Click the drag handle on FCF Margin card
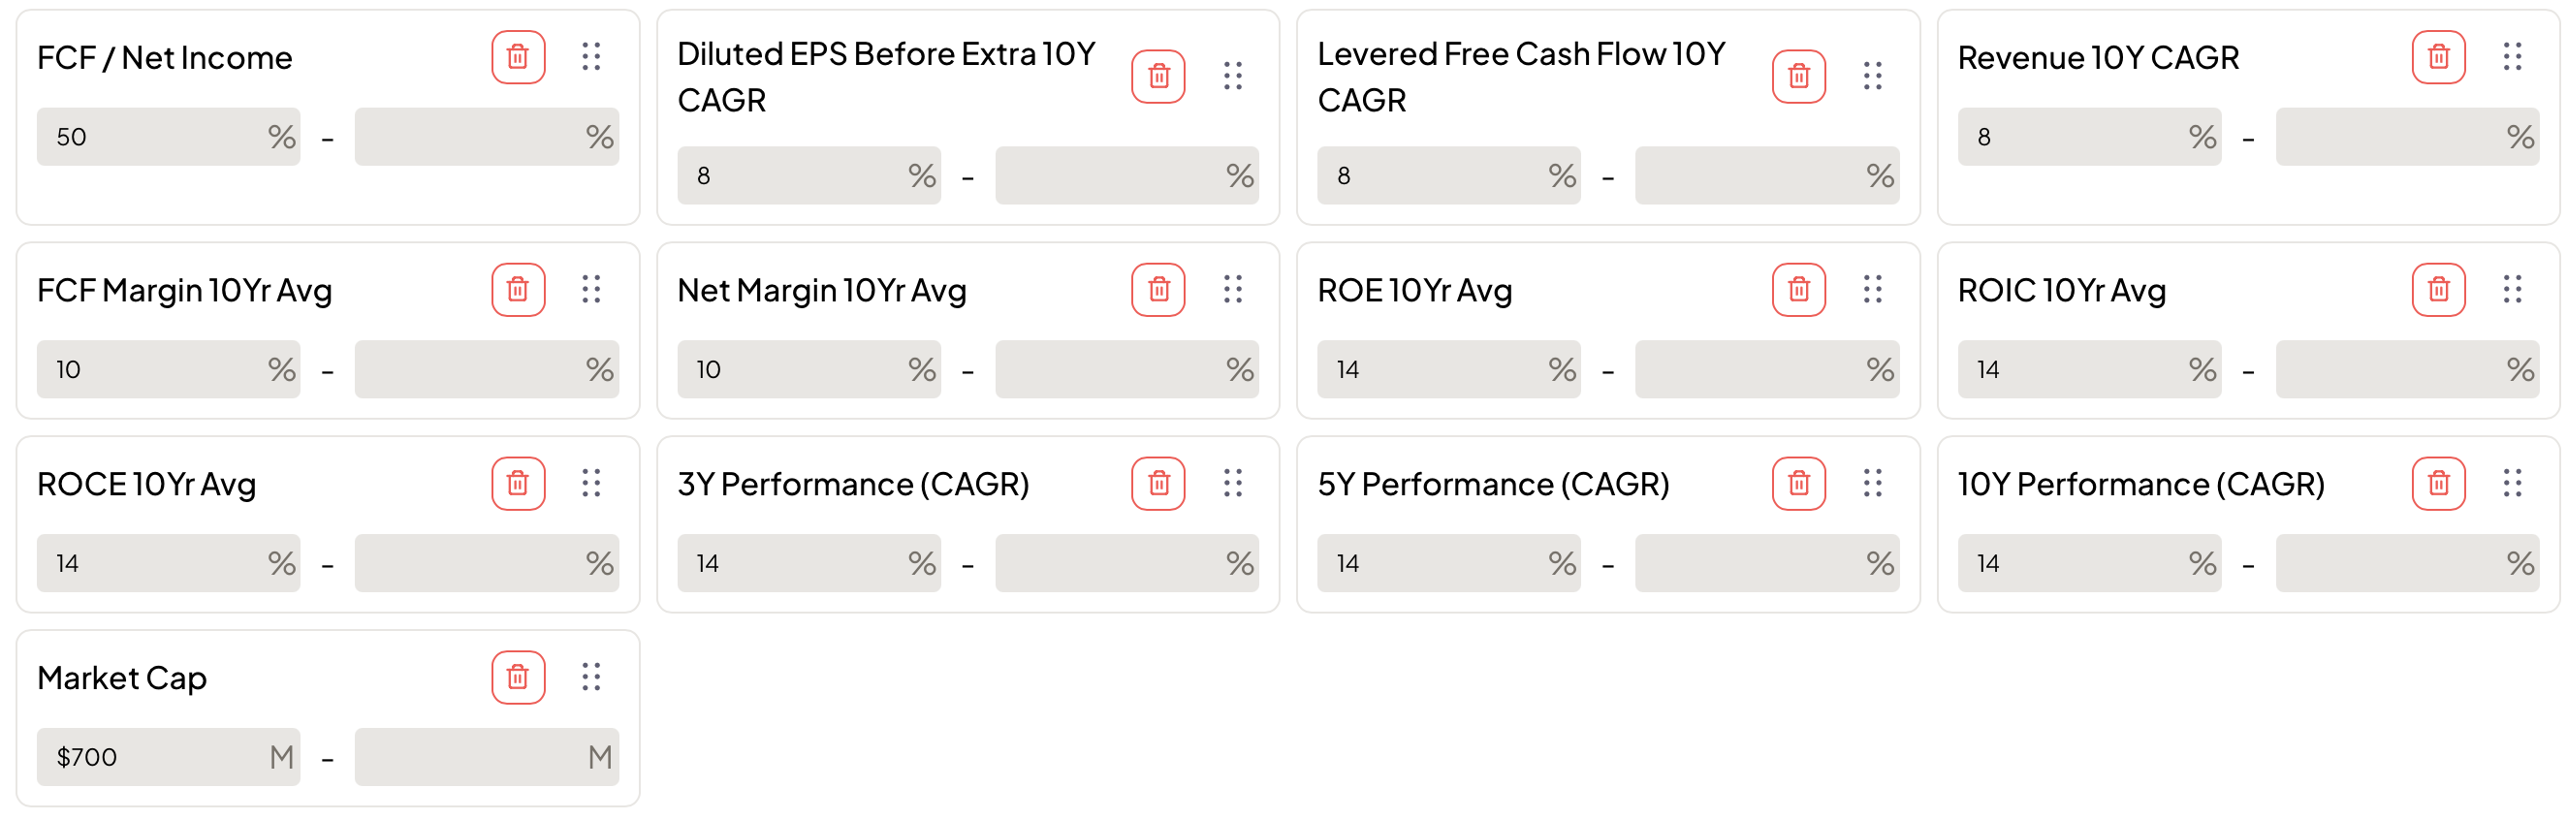Screen dimensions: 2567x820 [591, 290]
